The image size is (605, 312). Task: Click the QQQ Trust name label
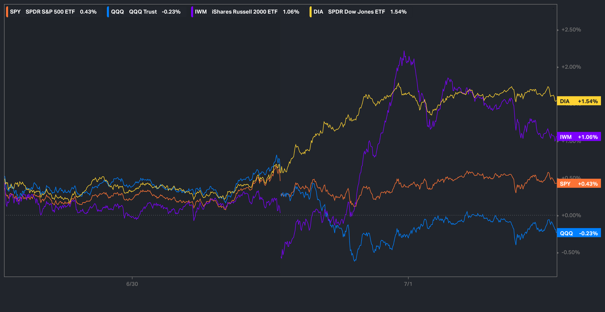coord(143,12)
